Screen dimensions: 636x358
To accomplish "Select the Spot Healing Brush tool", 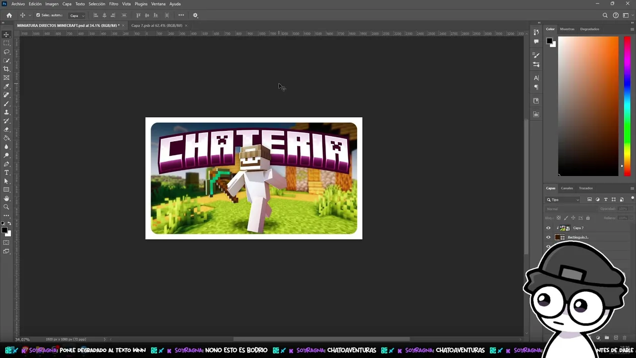I will pyautogui.click(x=6, y=95).
